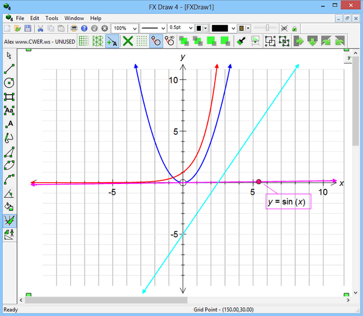Click the paintbrush format icon
The width and height of the screenshot is (363, 316).
(240, 41)
